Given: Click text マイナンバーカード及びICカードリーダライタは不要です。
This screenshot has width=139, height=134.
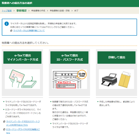Looking at the screenshot, I should pos(70,125).
